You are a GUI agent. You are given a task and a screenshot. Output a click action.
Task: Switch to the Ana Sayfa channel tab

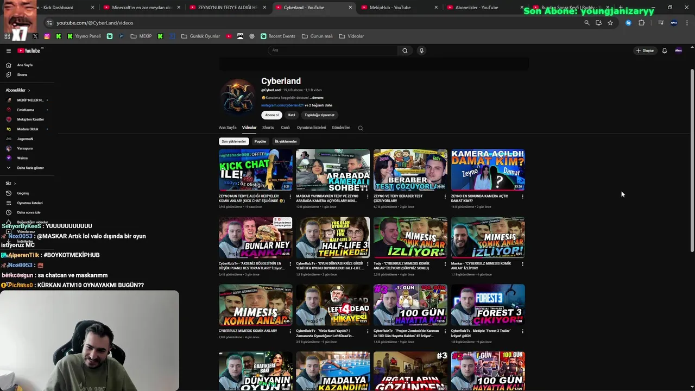[x=228, y=128]
